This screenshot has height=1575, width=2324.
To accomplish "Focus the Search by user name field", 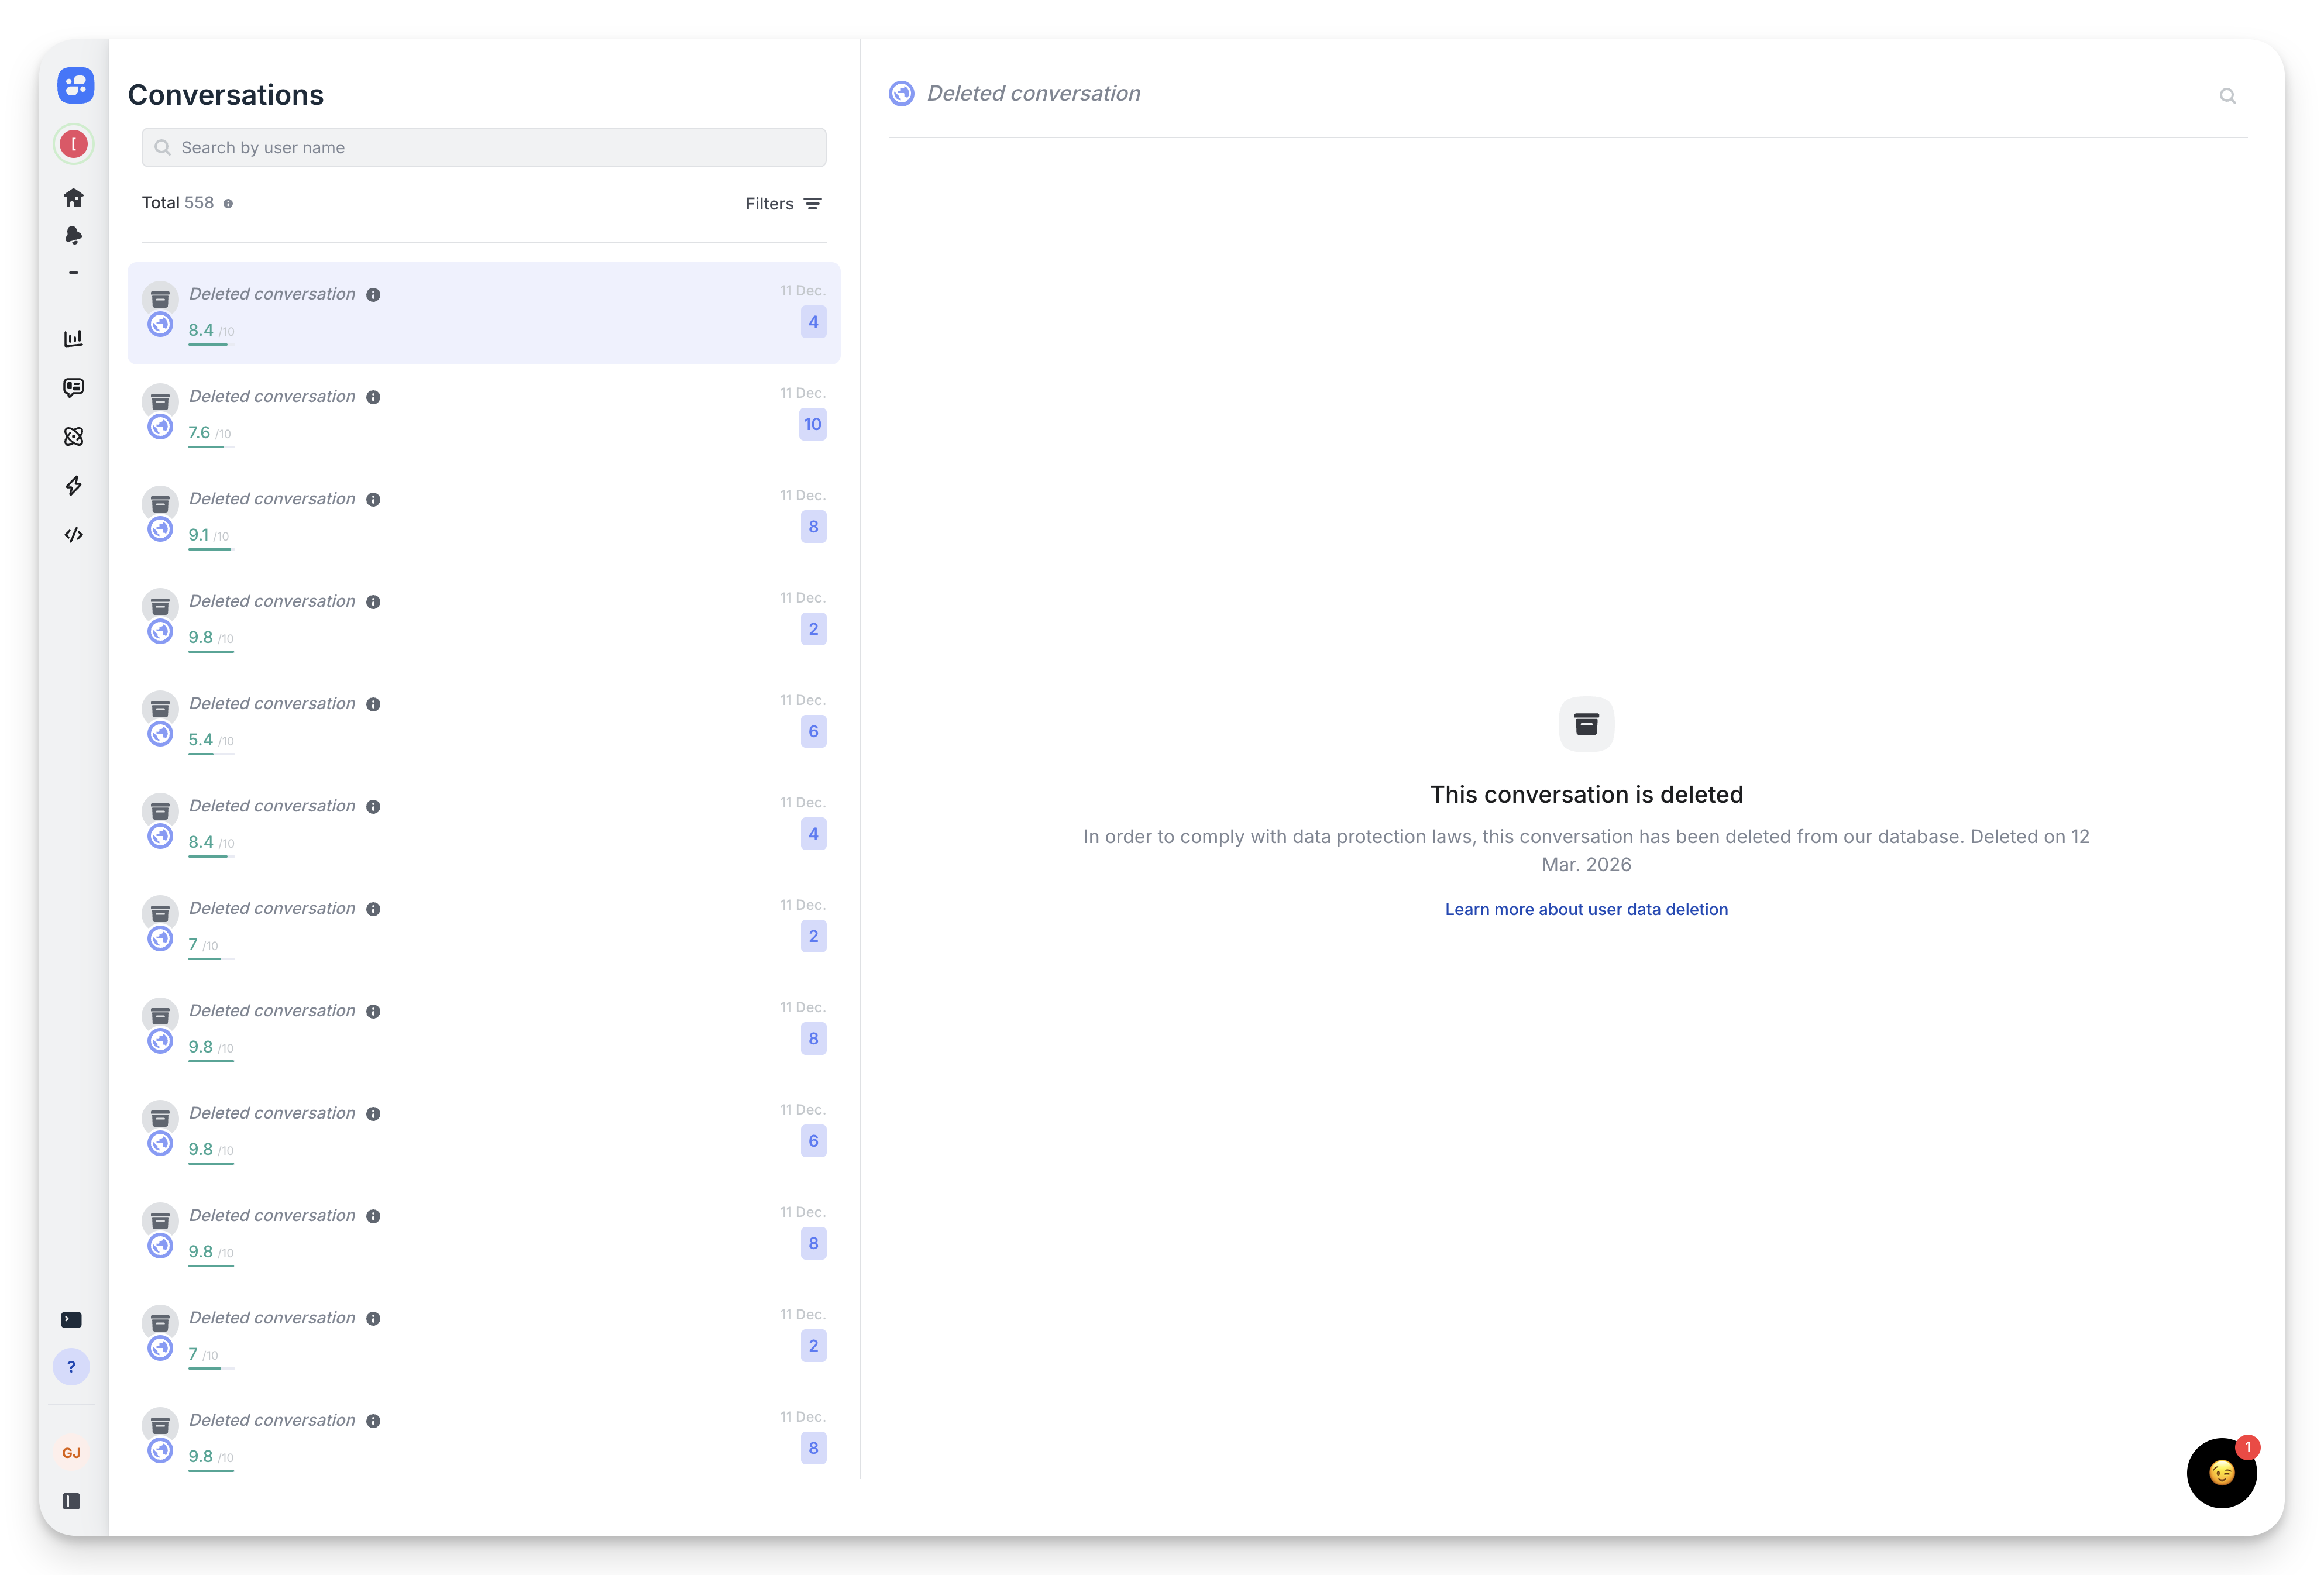I will [x=484, y=148].
